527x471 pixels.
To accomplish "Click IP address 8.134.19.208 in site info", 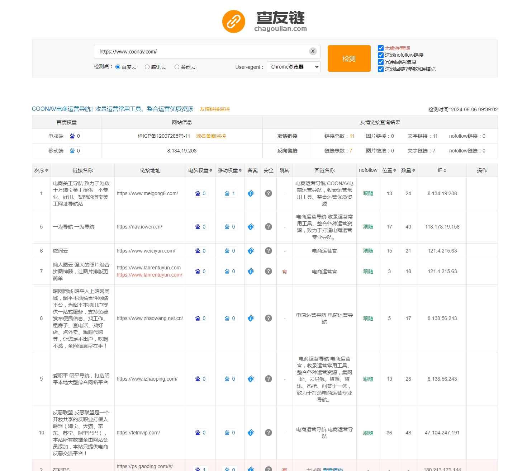I will coord(182,151).
